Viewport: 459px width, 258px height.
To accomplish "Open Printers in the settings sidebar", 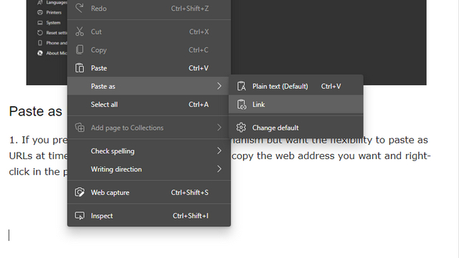I will pyautogui.click(x=49, y=12).
